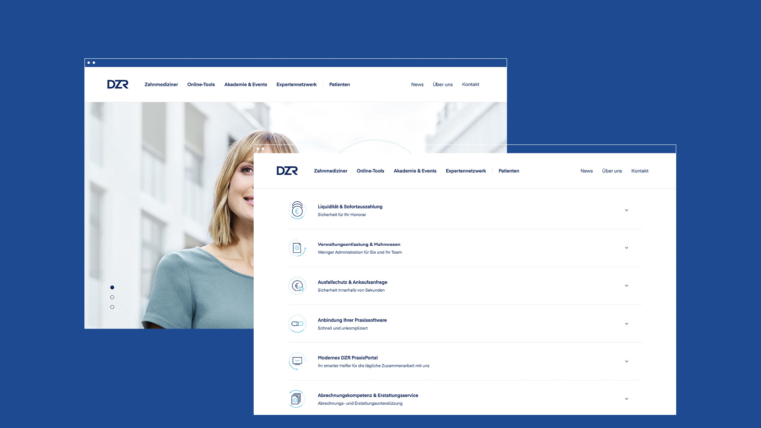Open Akademie & Events in the front window

[415, 171]
